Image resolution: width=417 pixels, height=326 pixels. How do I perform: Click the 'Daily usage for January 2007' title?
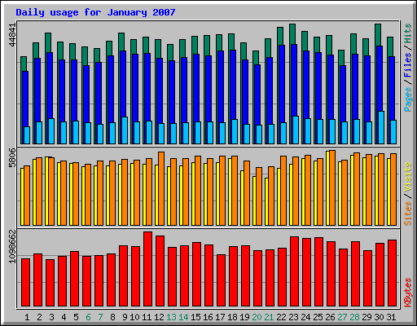95,12
